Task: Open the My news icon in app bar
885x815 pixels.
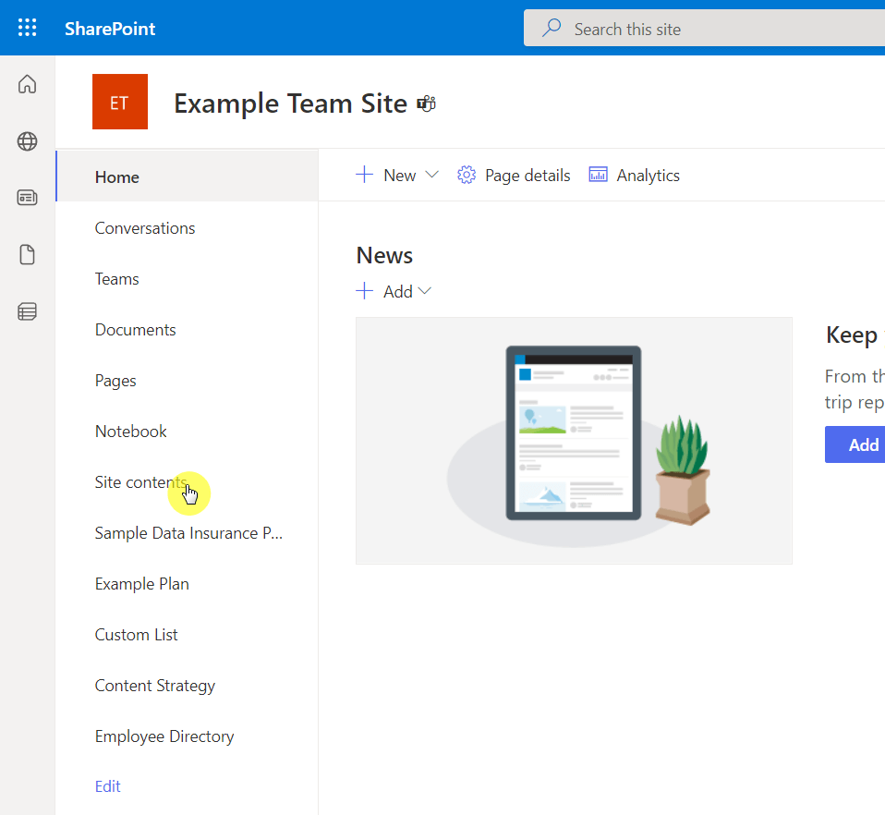Action: pos(27,198)
